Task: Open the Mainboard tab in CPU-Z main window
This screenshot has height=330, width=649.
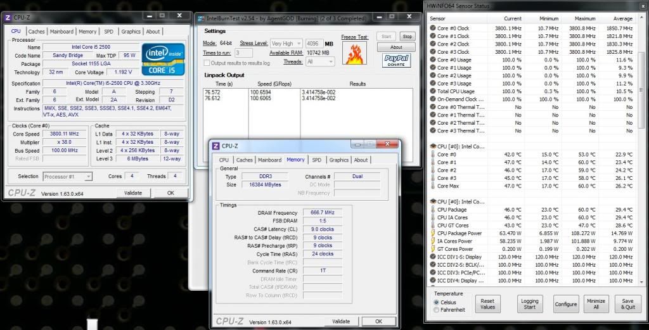Action: pos(61,32)
